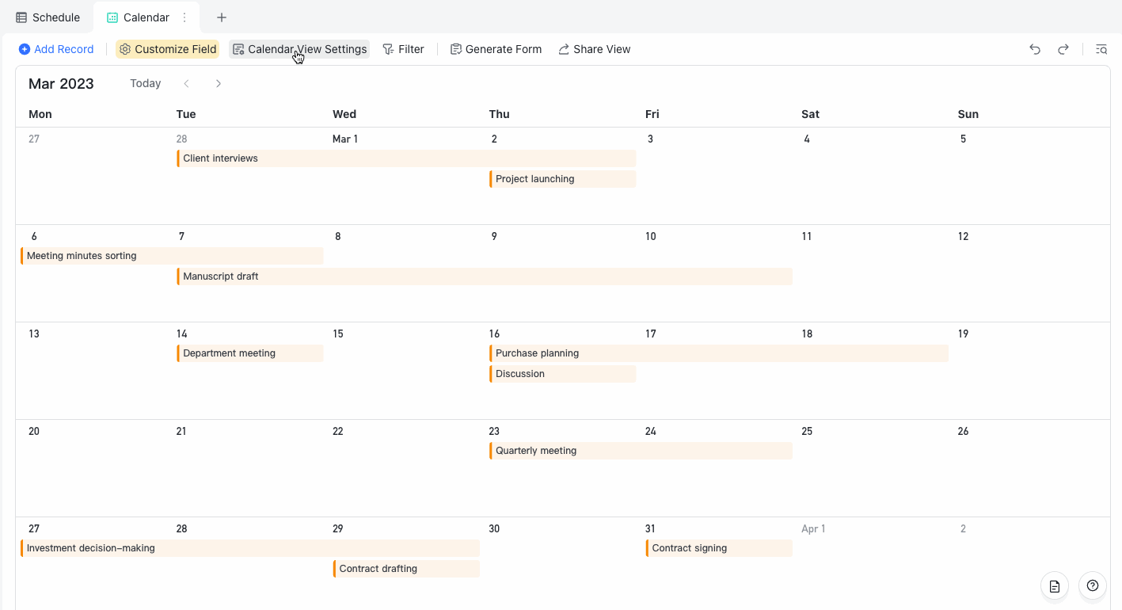This screenshot has height=610, width=1122.
Task: Click the Today button
Action: click(145, 83)
